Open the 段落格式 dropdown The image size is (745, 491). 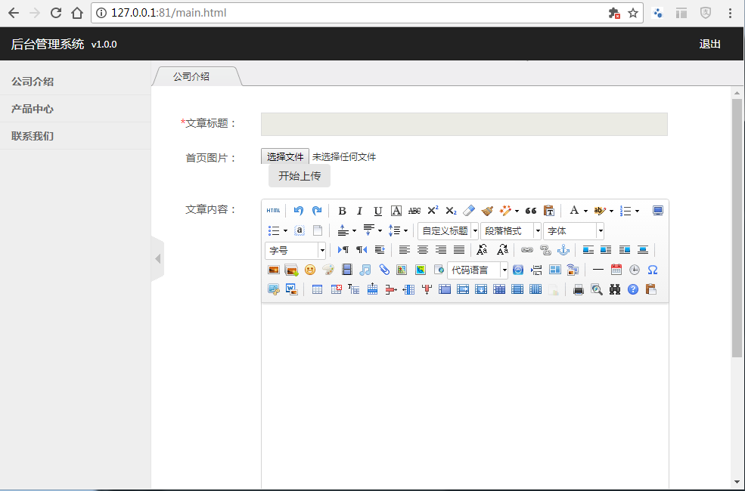511,231
